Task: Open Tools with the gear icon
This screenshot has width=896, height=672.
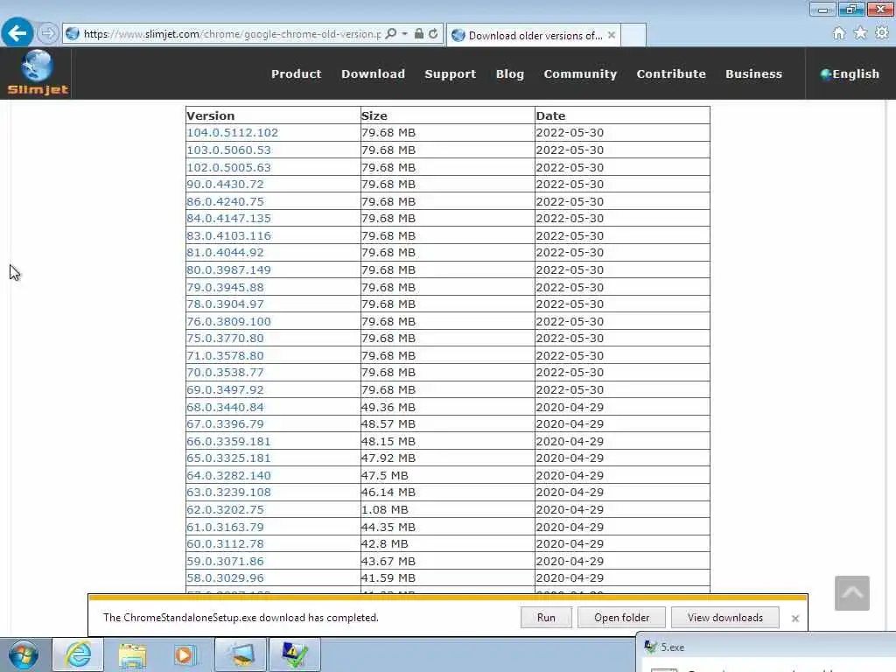Action: (x=882, y=33)
